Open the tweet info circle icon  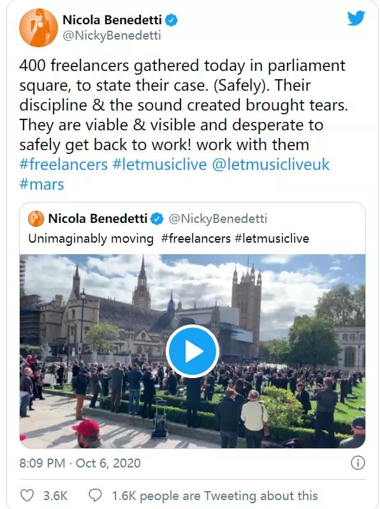(358, 463)
